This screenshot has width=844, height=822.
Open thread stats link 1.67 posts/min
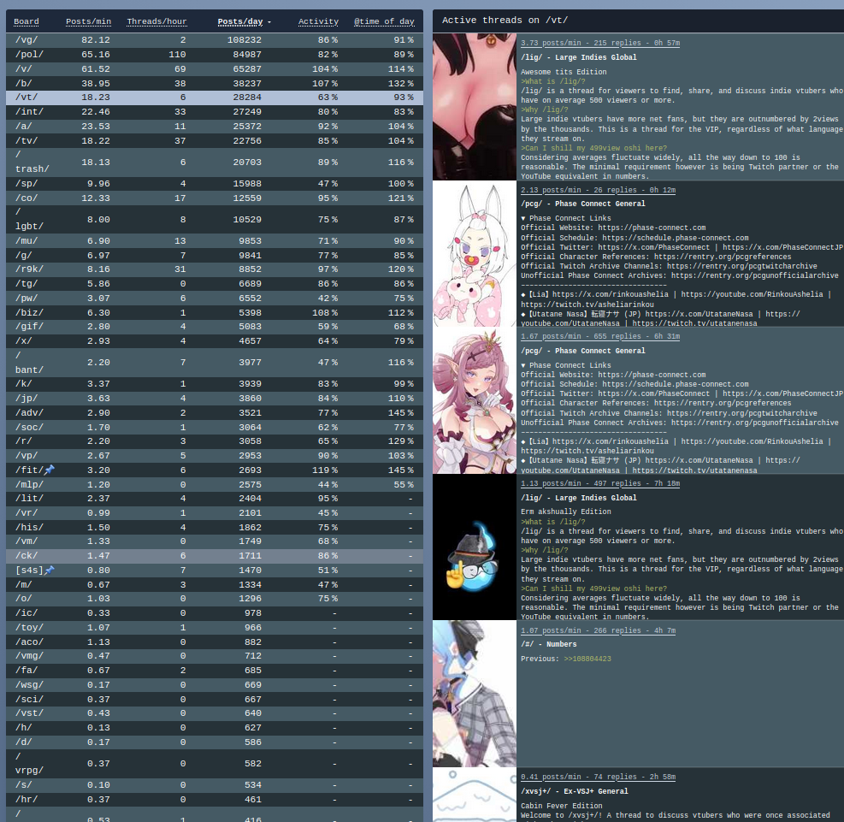(600, 336)
